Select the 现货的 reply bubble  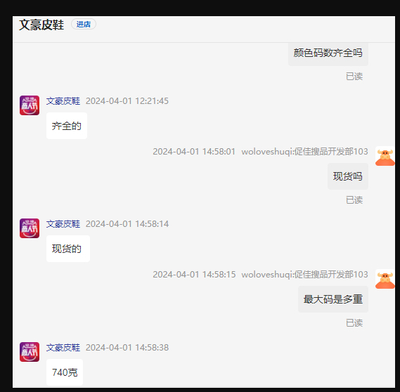coord(68,249)
